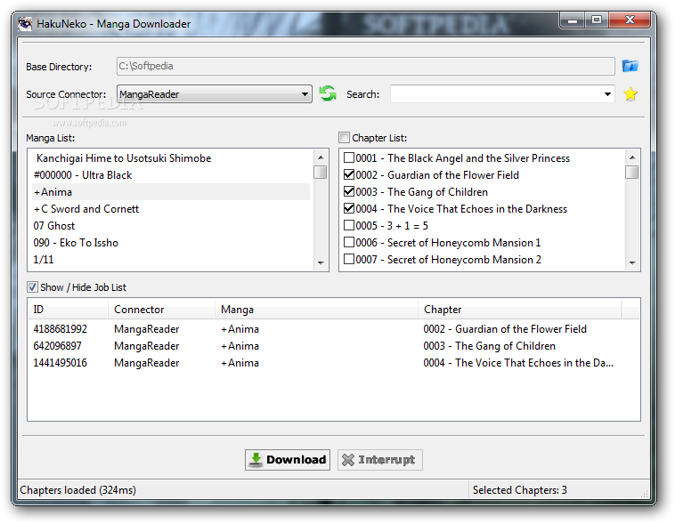Click the Chapter List scrollbar thumb

point(632,172)
